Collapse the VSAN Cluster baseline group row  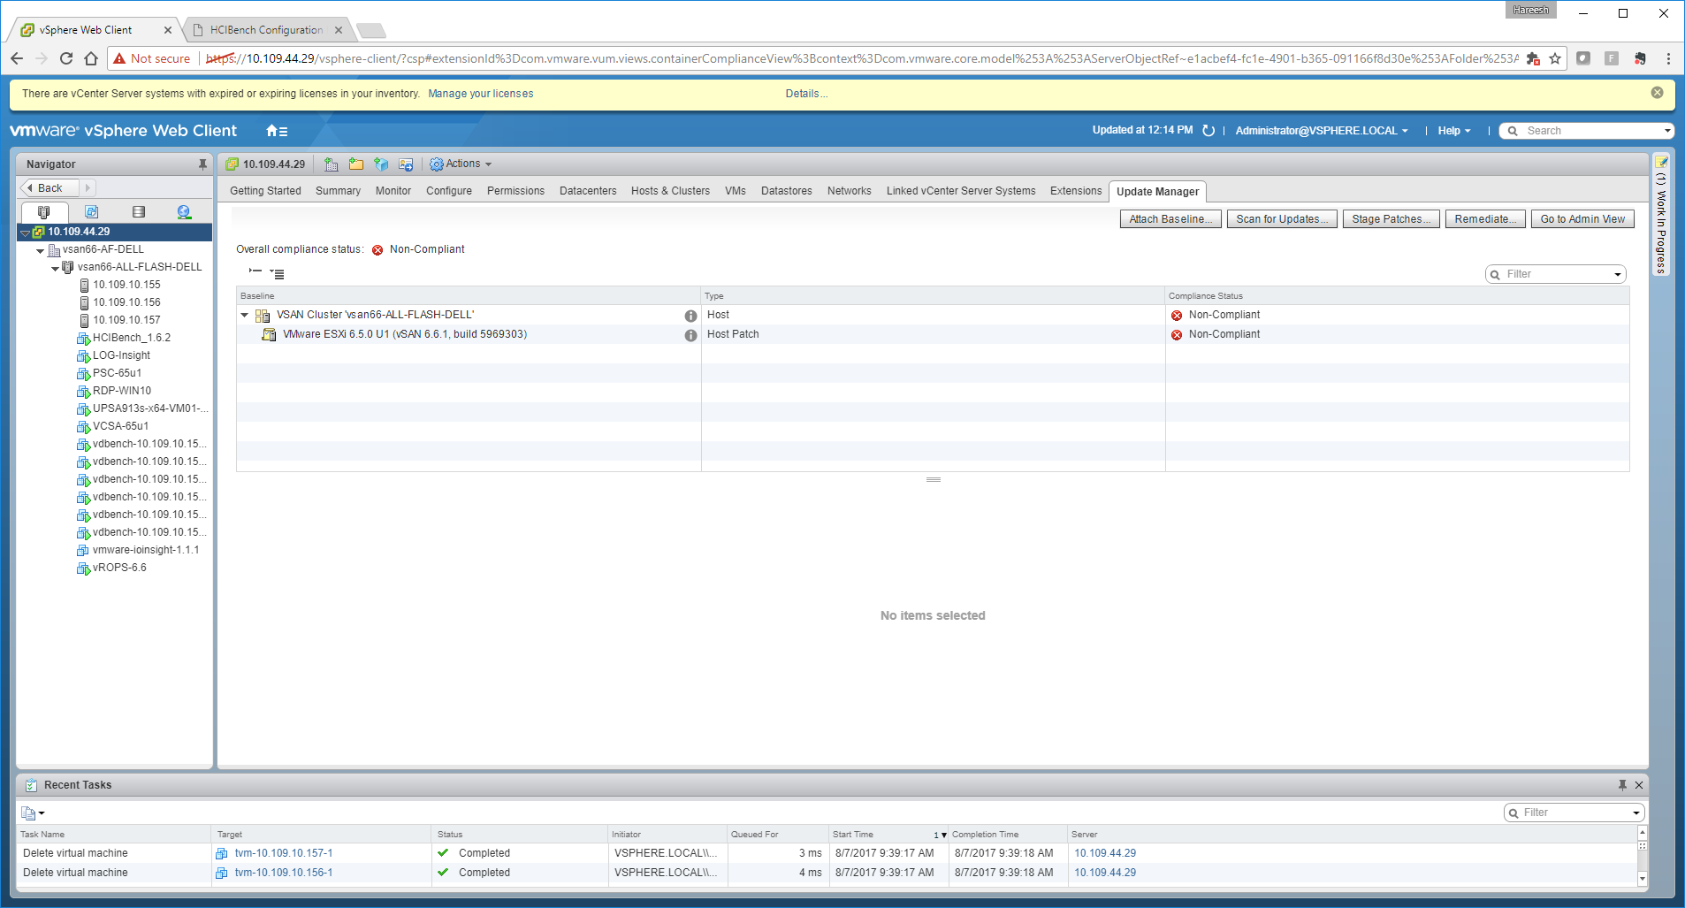click(x=245, y=315)
